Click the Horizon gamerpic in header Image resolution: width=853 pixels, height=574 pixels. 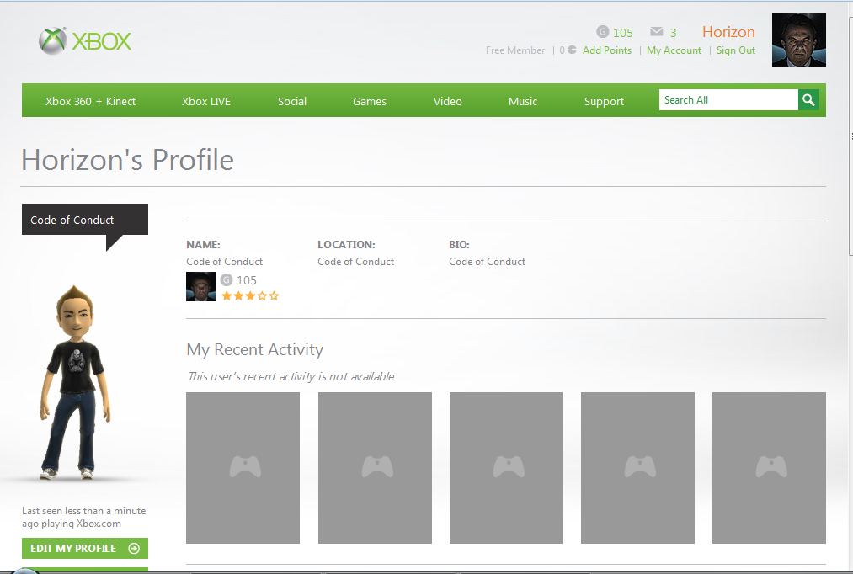pos(798,40)
